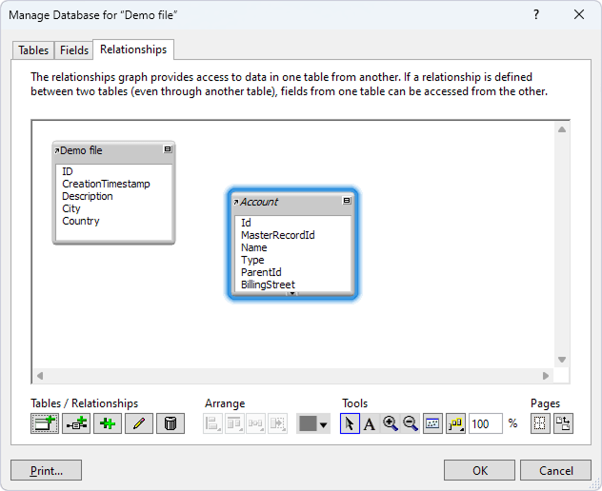The width and height of the screenshot is (602, 491).
Task: Click the gray color swatch
Action: tap(308, 423)
